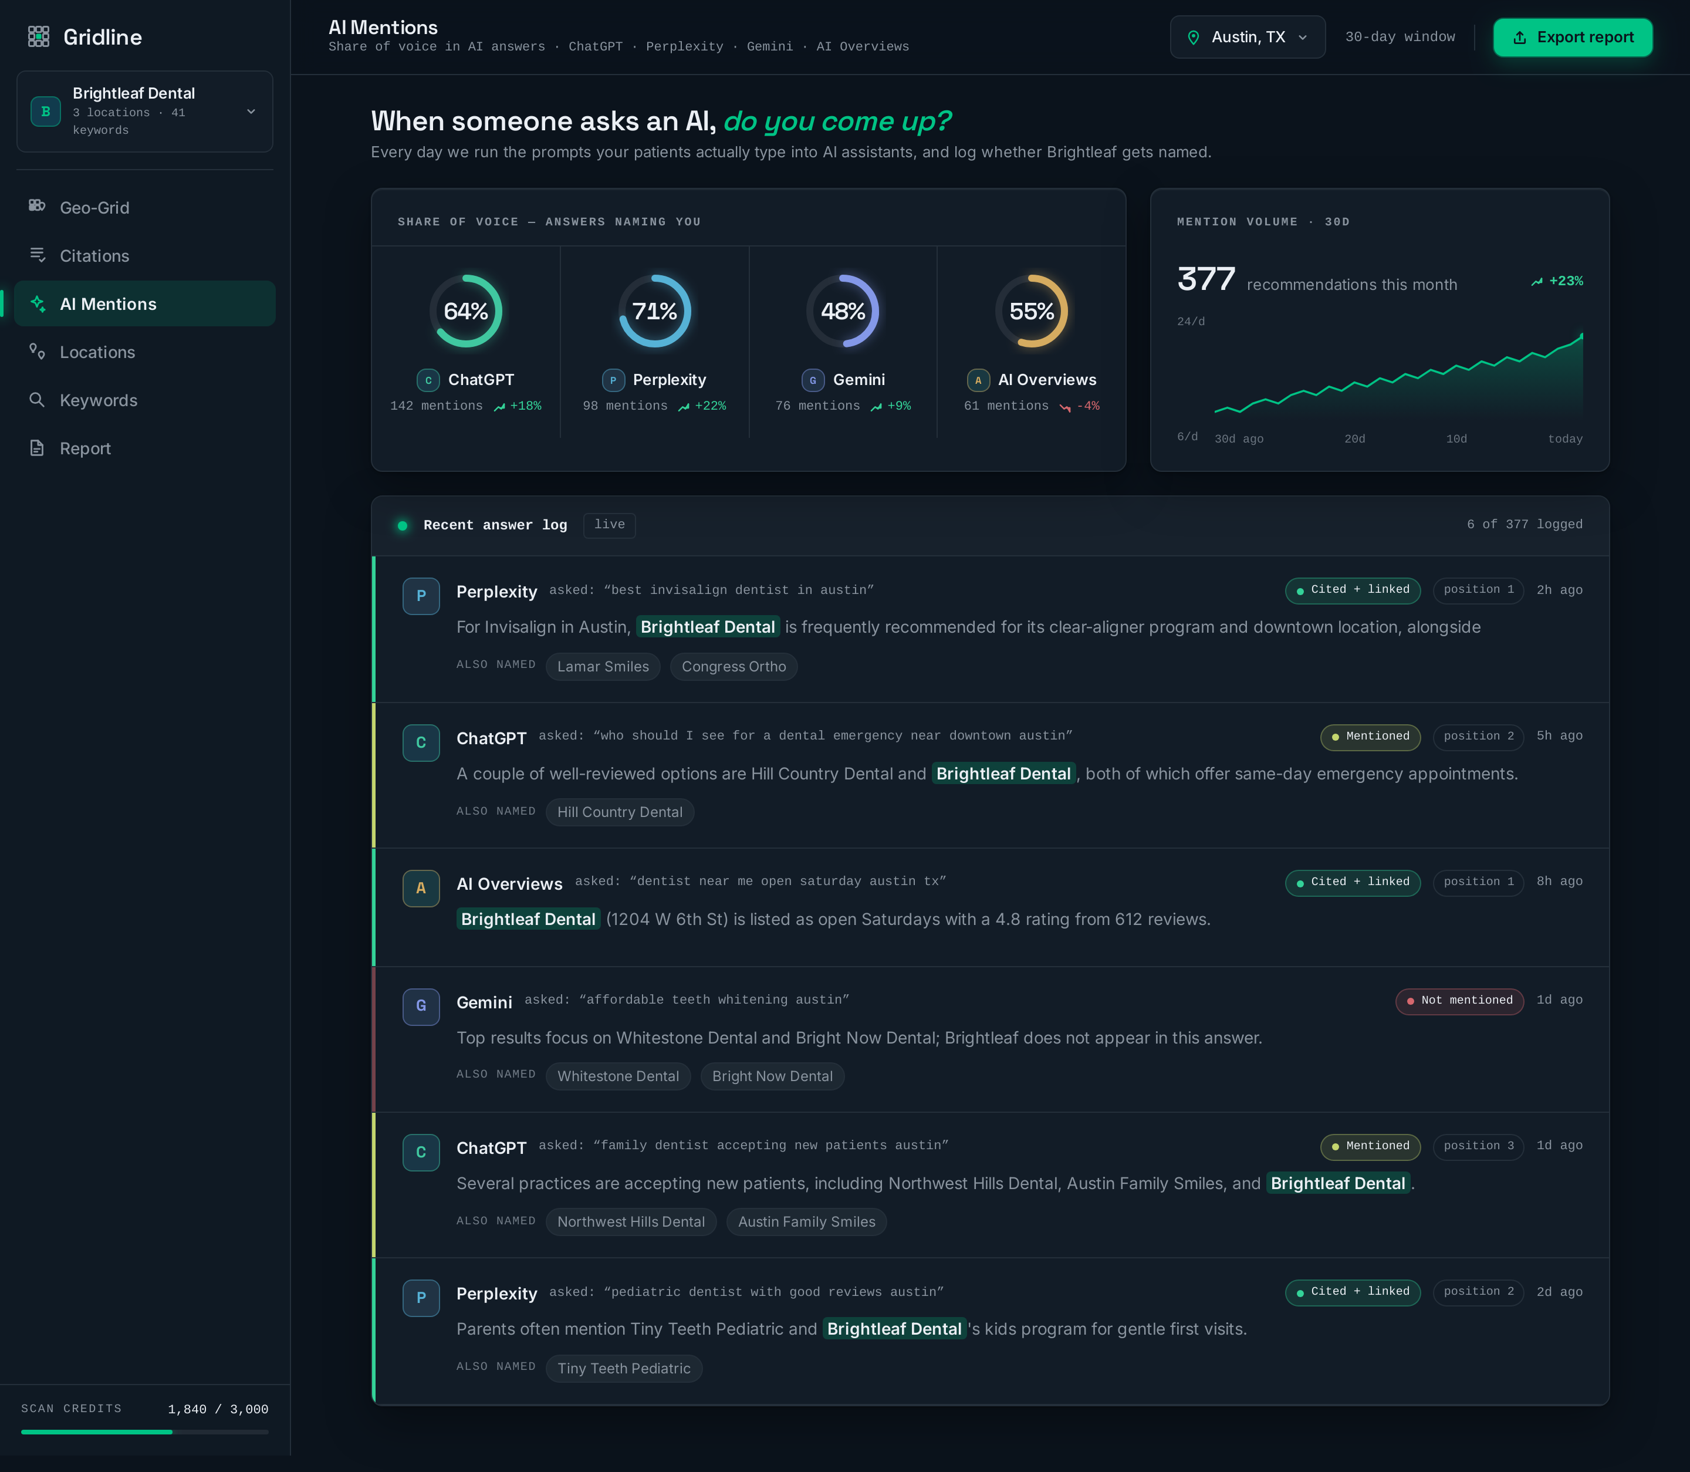Click position 1 pill on invisalign entry
This screenshot has width=1690, height=1472.
pos(1478,590)
